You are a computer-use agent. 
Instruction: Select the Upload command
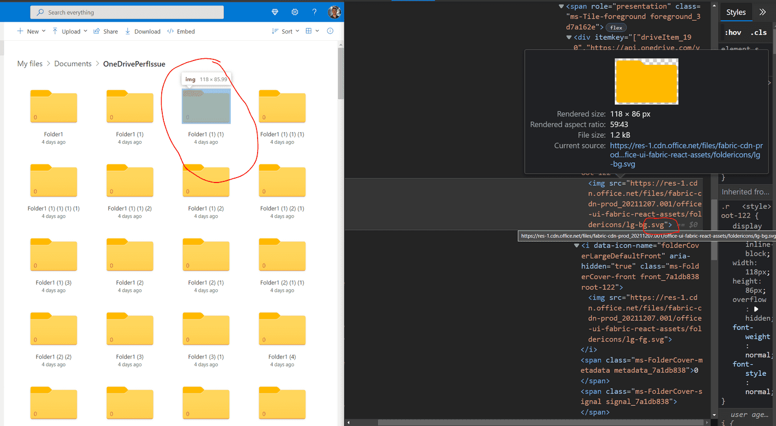[69, 31]
